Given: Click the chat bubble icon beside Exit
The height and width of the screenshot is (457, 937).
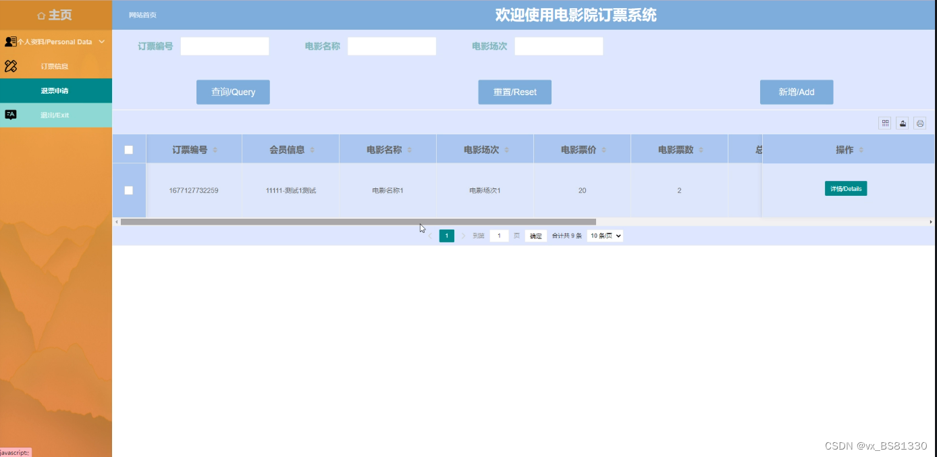Looking at the screenshot, I should tap(10, 115).
